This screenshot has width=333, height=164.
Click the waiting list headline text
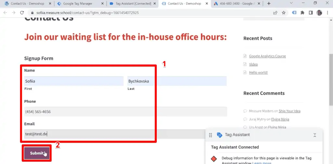tap(125, 37)
